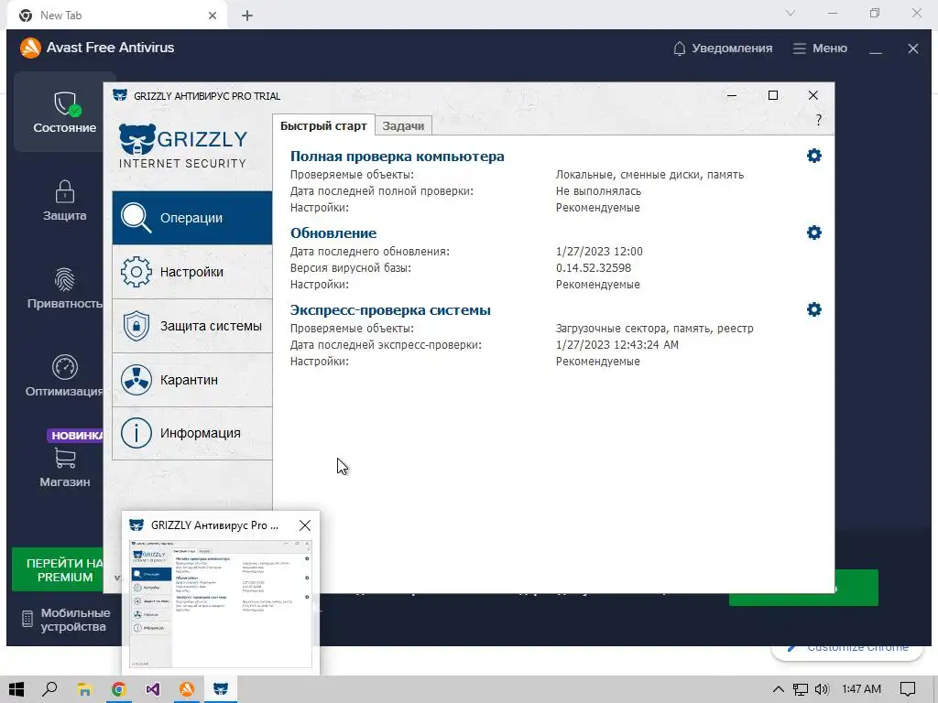This screenshot has width=938, height=703.
Task: Click the Экспресс-проверка системы heading
Action: click(390, 309)
